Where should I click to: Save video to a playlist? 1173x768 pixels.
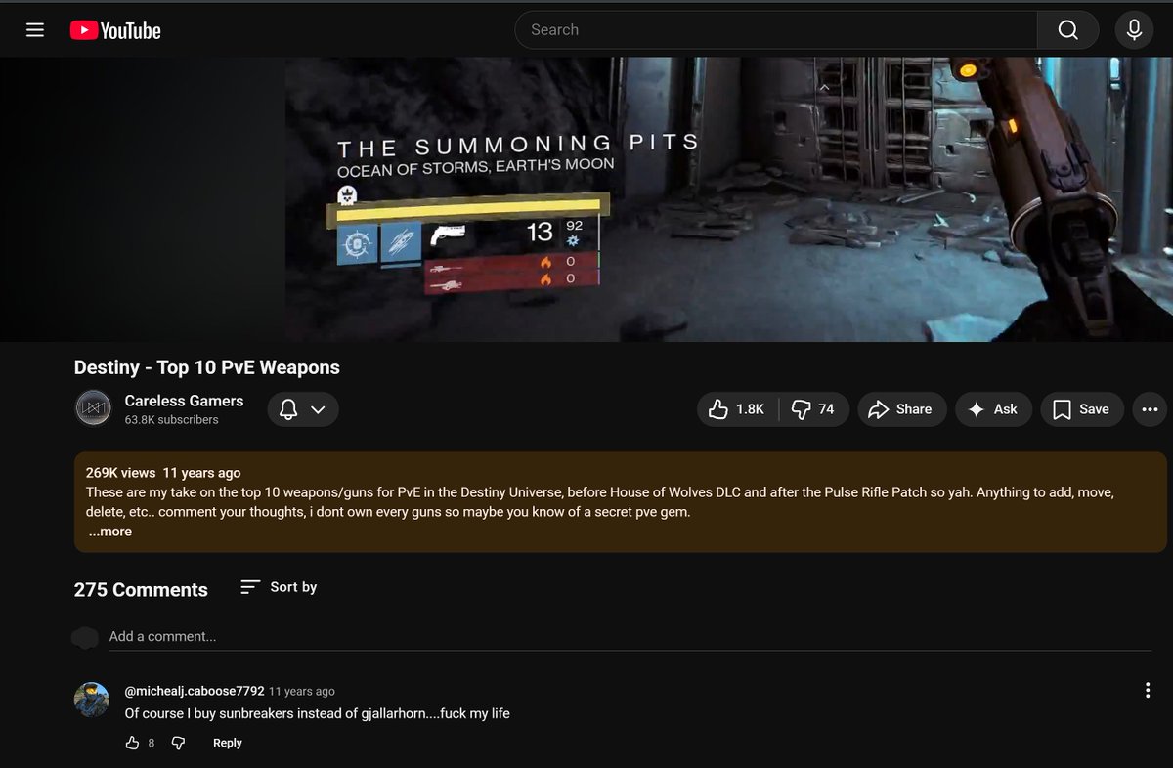1082,409
